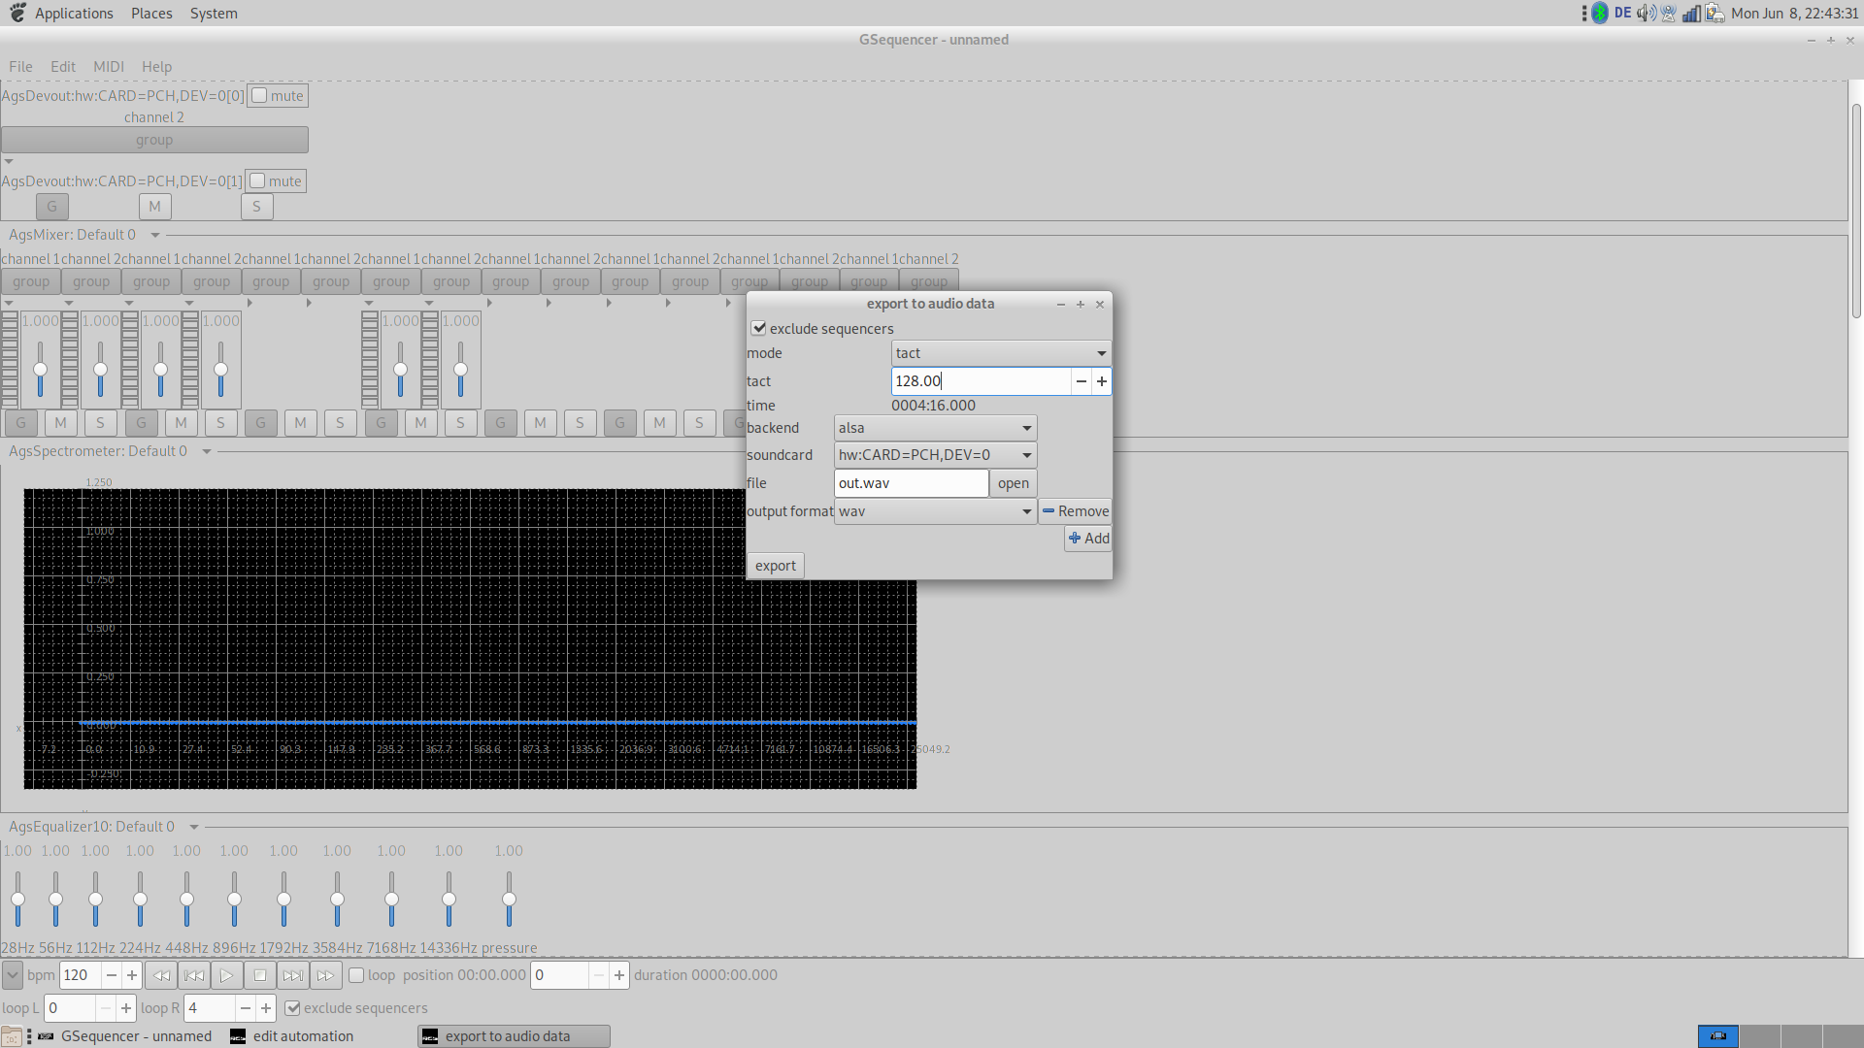Increase tact value with plus button
The width and height of the screenshot is (1864, 1048).
(x=1102, y=381)
